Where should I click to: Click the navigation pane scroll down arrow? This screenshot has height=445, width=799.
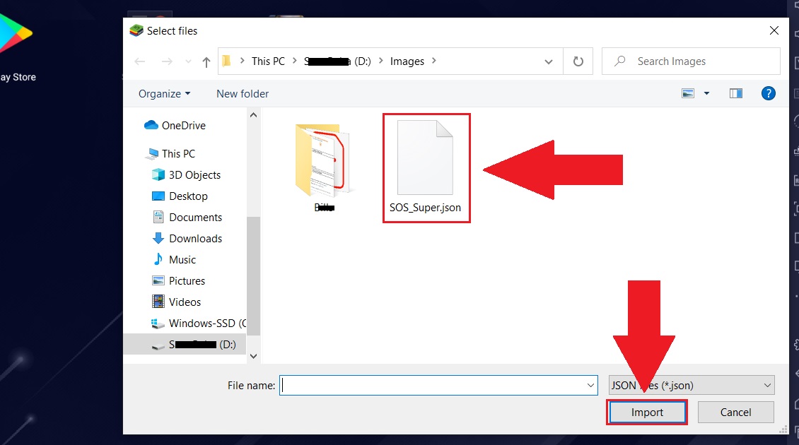pyautogui.click(x=253, y=356)
